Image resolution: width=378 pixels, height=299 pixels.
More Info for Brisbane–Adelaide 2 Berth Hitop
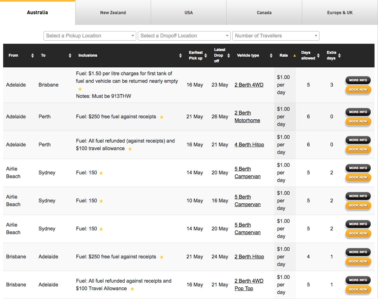coord(358,252)
